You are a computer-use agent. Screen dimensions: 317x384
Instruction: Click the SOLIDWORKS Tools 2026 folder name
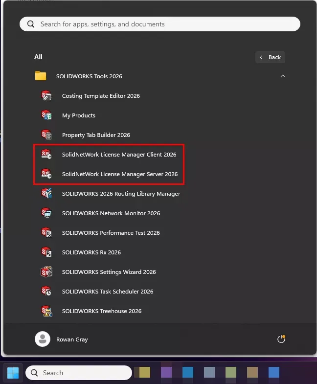pyautogui.click(x=89, y=76)
